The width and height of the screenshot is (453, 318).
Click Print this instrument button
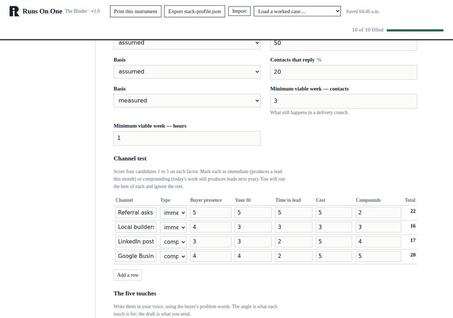point(135,11)
